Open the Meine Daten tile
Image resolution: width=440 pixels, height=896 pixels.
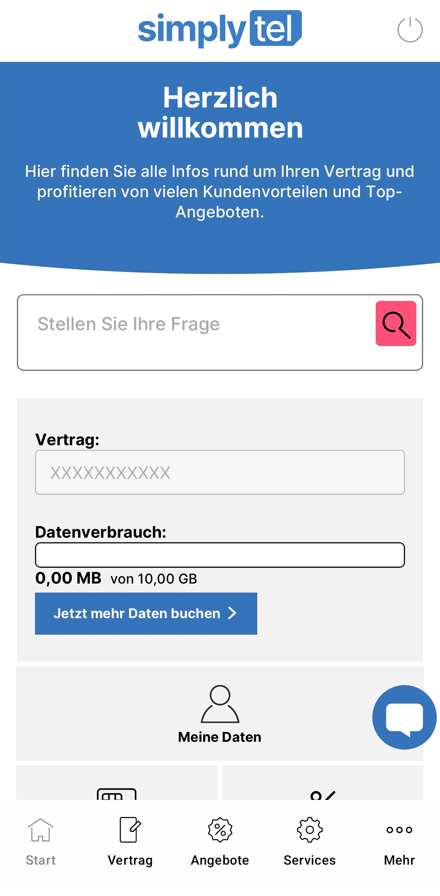pyautogui.click(x=220, y=714)
